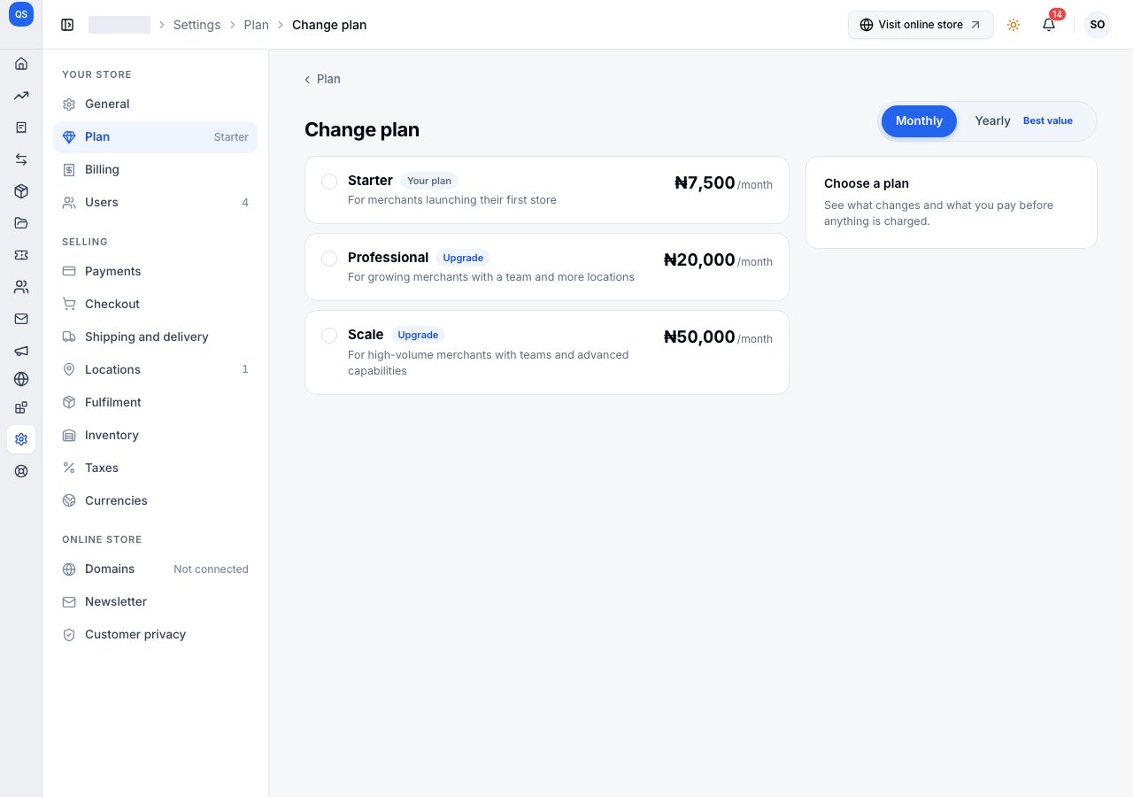
Task: Open the apps grid icon in rail
Action: pyautogui.click(x=21, y=407)
